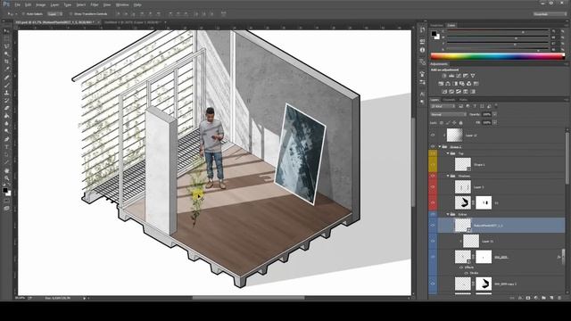Select the Gradient tool
Viewport: 571px width, 321px height.
click(x=6, y=116)
